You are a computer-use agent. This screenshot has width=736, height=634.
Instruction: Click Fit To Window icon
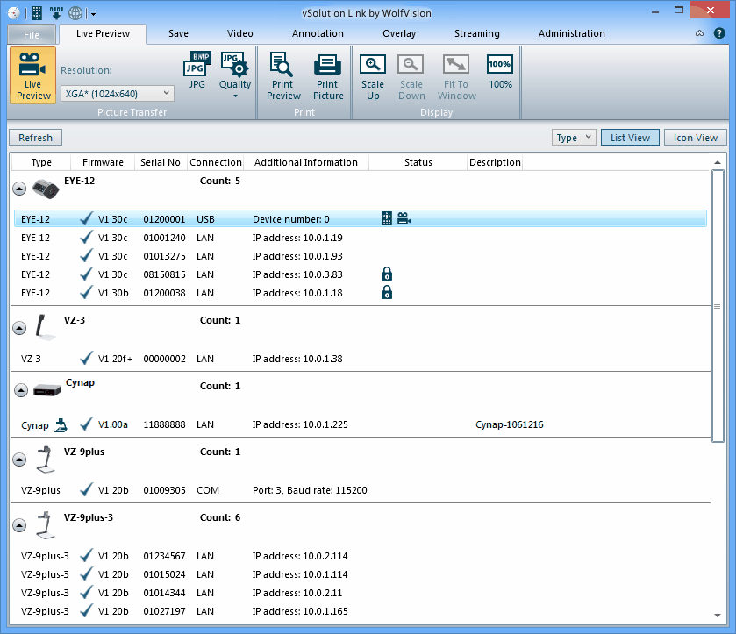pyautogui.click(x=456, y=64)
